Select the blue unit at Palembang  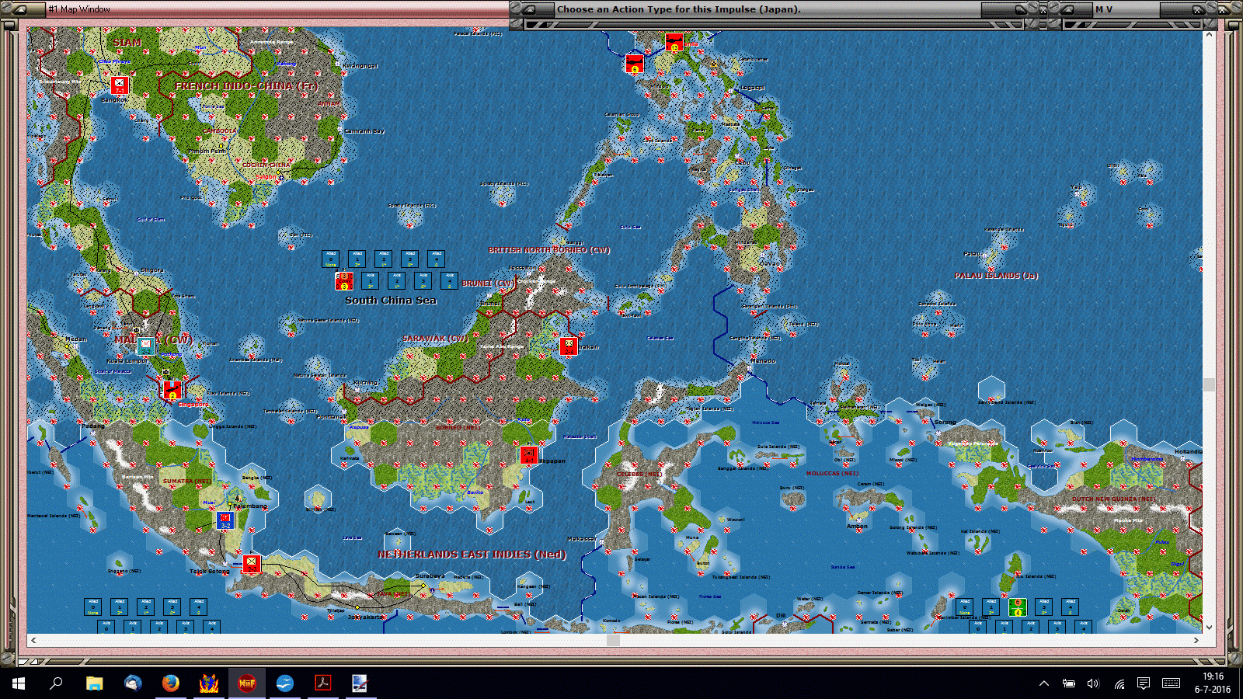[225, 520]
